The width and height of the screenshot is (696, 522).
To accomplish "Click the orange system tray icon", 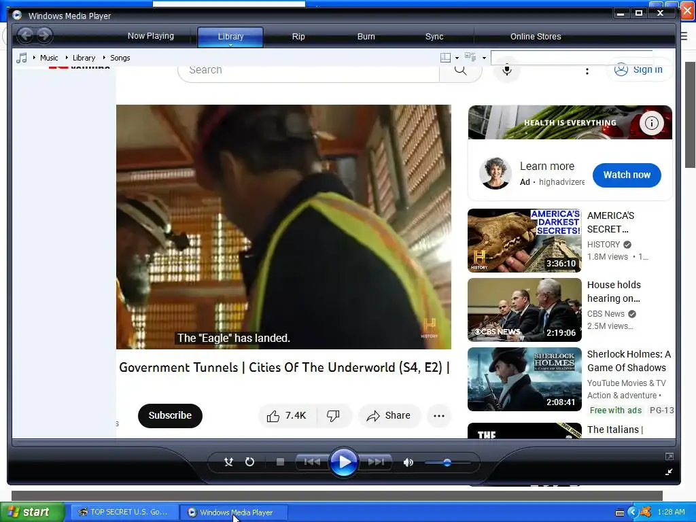I will (x=646, y=512).
